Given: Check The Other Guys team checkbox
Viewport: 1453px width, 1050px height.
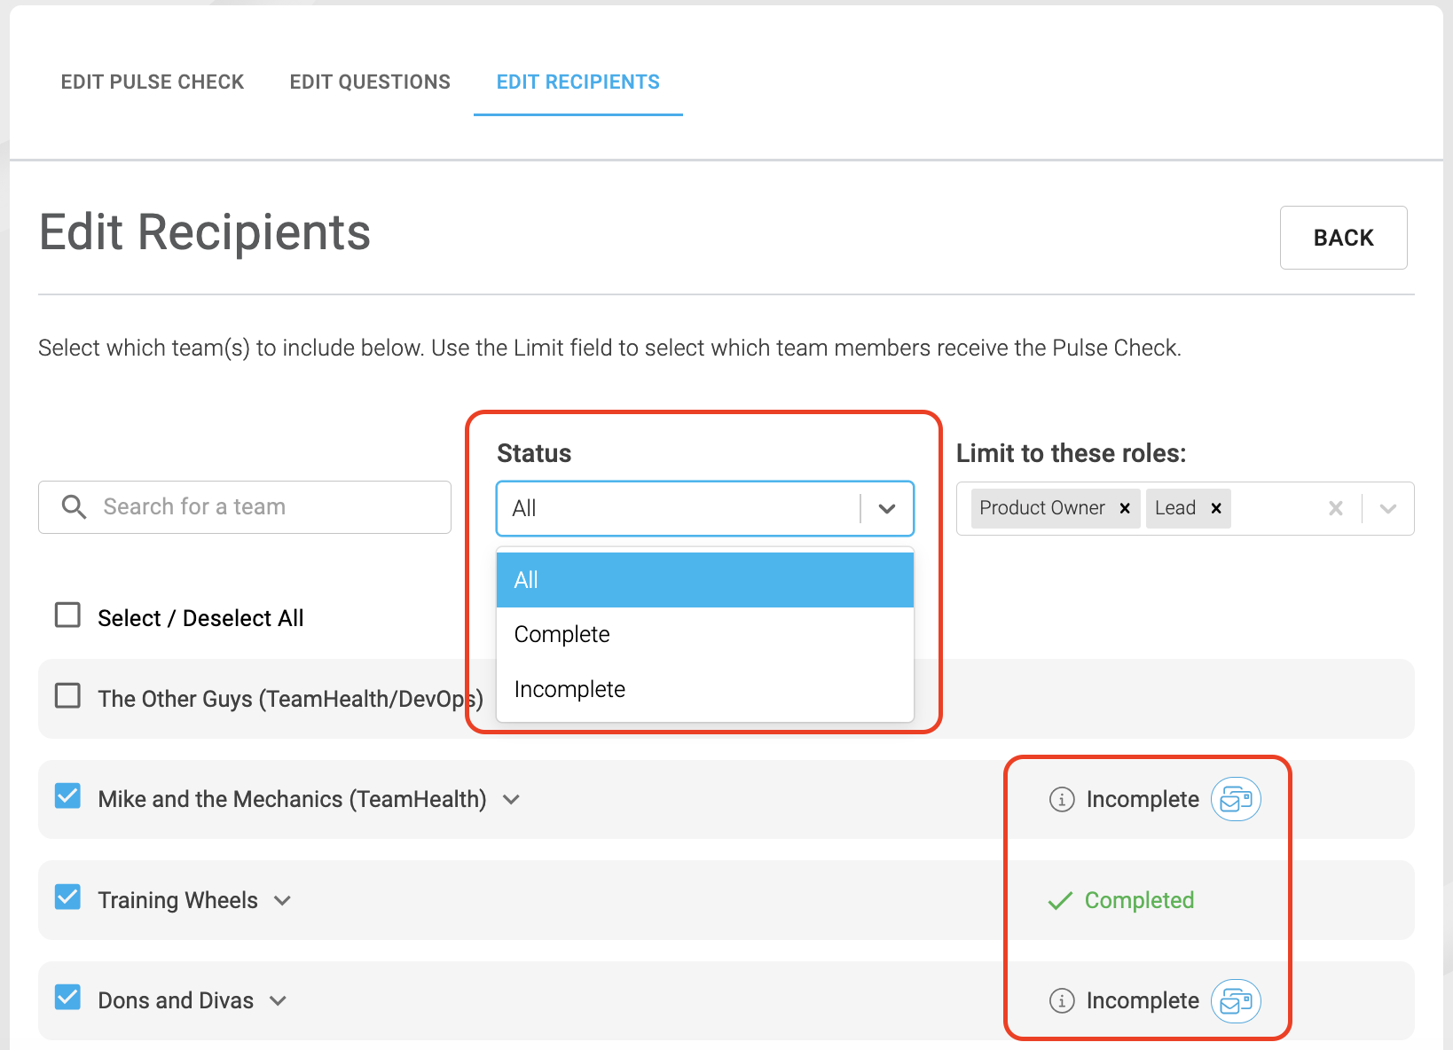Looking at the screenshot, I should click(x=67, y=695).
